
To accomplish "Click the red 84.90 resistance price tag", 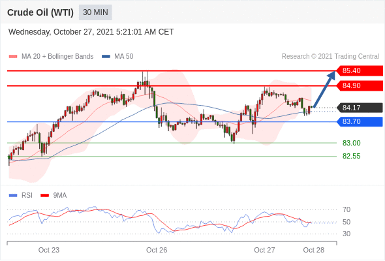I will pos(360,85).
